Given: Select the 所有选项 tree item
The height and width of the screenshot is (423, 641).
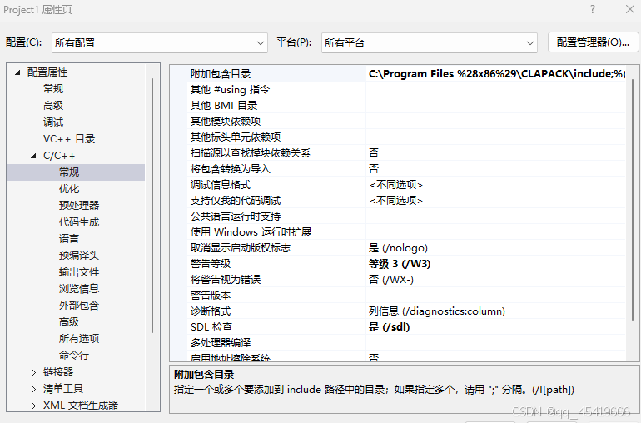Looking at the screenshot, I should pyautogui.click(x=79, y=339).
